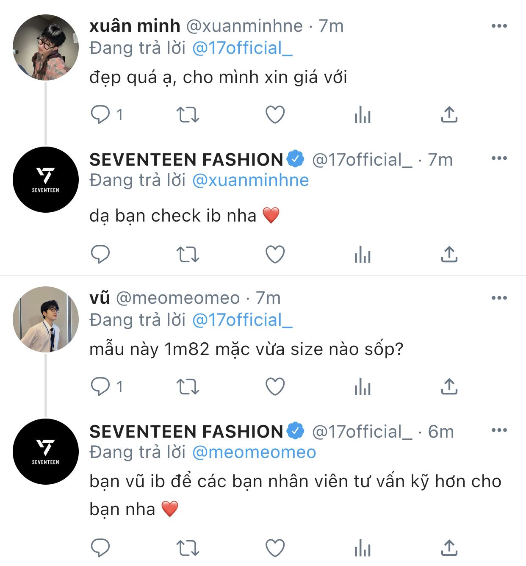Open more options on 'check ib' reply
Screen dimensions: 526x566
pos(499,158)
